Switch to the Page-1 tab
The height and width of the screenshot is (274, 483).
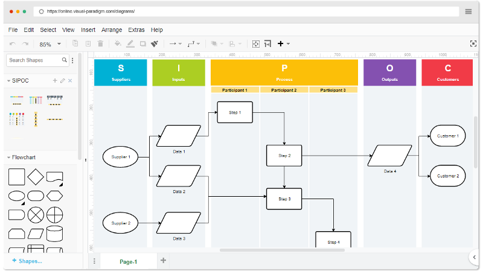click(128, 261)
